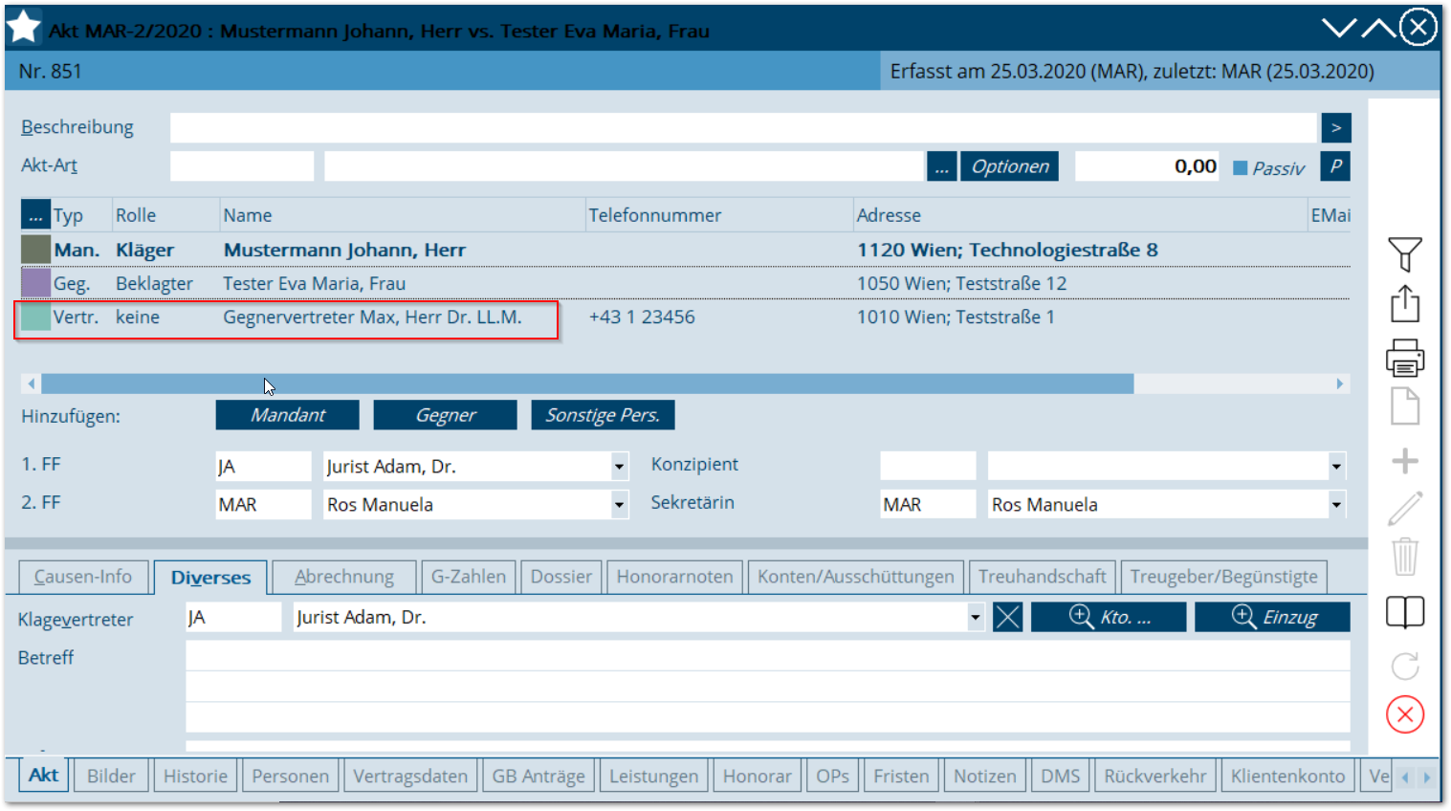Click the teal Vertr. row swatch
This screenshot has width=1451, height=811.
(35, 317)
